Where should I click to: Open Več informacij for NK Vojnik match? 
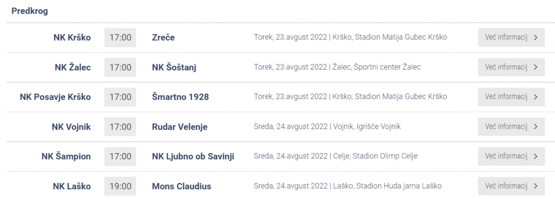(x=511, y=127)
